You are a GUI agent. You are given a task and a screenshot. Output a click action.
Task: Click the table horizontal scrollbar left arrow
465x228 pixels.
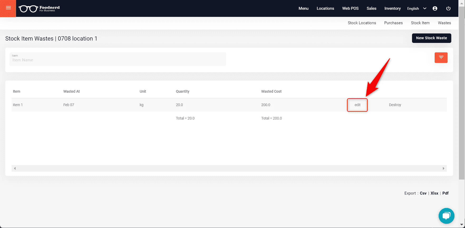click(15, 168)
